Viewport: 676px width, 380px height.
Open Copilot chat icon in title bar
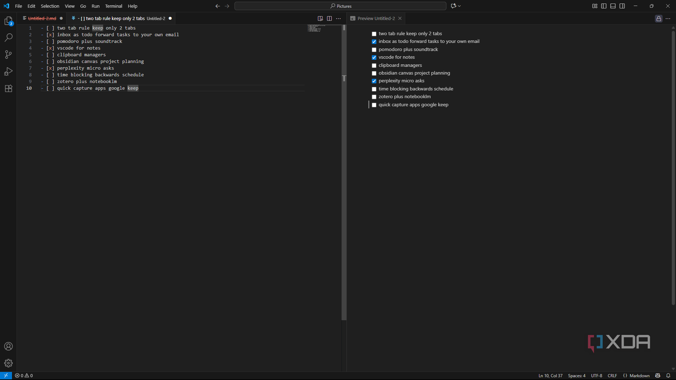click(x=453, y=6)
